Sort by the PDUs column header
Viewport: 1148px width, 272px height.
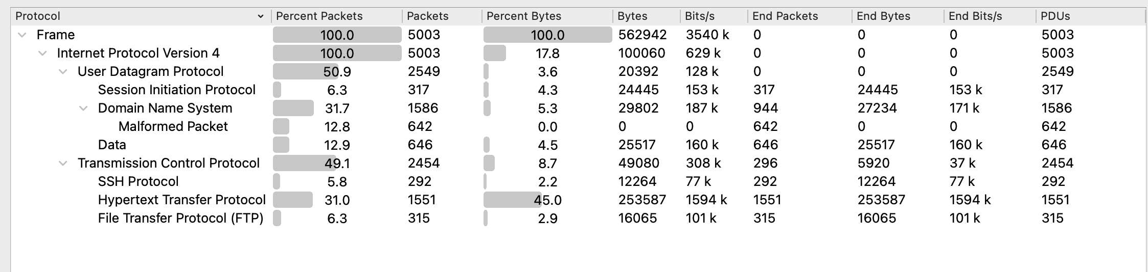[x=1090, y=16]
